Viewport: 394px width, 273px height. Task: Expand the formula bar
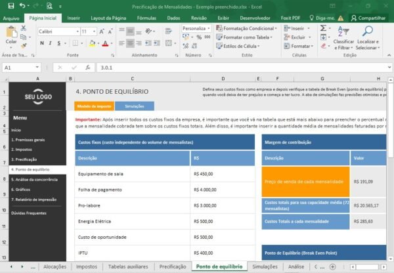coord(389,68)
